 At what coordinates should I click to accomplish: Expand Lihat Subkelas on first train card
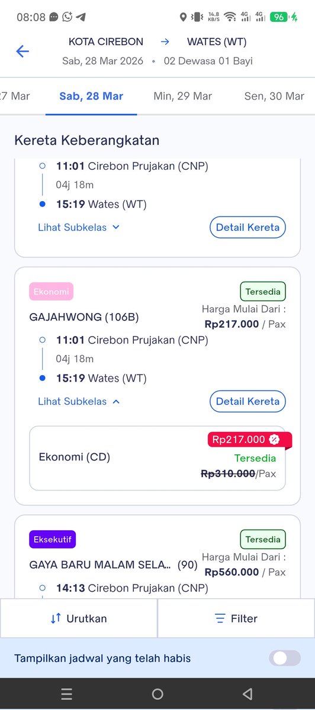79,227
